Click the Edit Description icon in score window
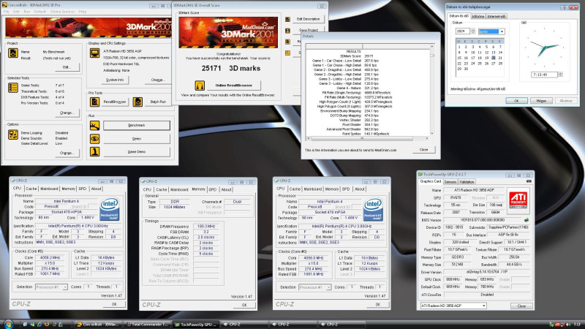 click(287, 20)
